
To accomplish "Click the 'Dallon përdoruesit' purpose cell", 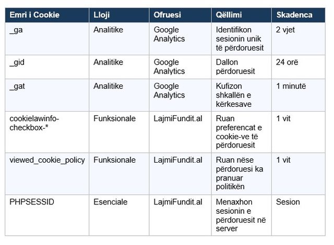I will pyautogui.click(x=242, y=67).
